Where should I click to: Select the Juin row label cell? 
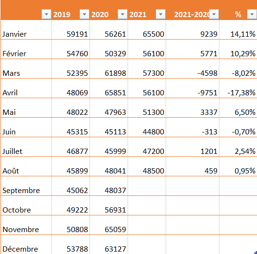pyautogui.click(x=26, y=127)
